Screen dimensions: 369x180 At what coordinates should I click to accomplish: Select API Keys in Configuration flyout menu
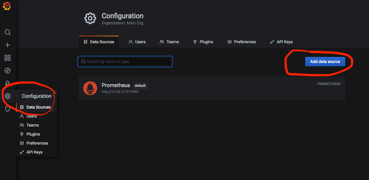pyautogui.click(x=34, y=152)
